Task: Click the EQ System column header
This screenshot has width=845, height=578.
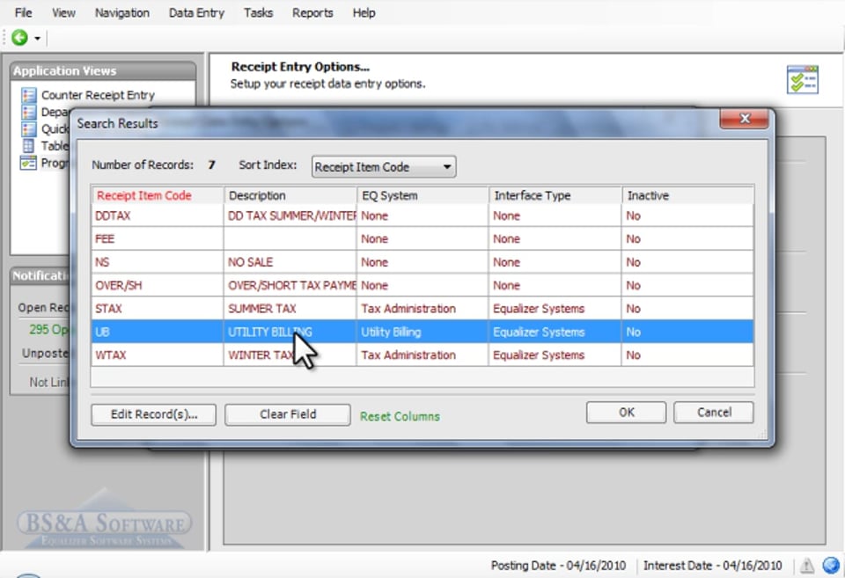Action: (423, 195)
